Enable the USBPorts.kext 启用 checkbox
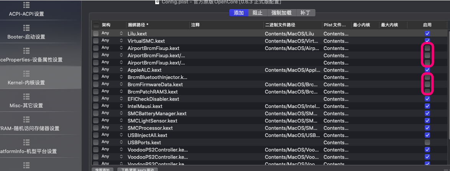 [x=427, y=142]
